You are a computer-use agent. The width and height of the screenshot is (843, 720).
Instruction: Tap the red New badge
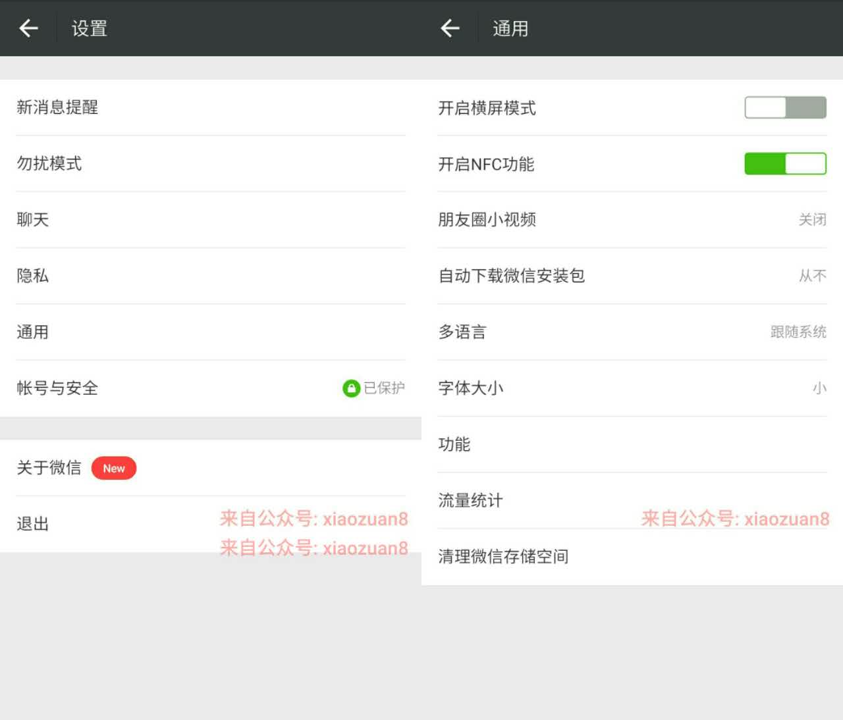113,468
